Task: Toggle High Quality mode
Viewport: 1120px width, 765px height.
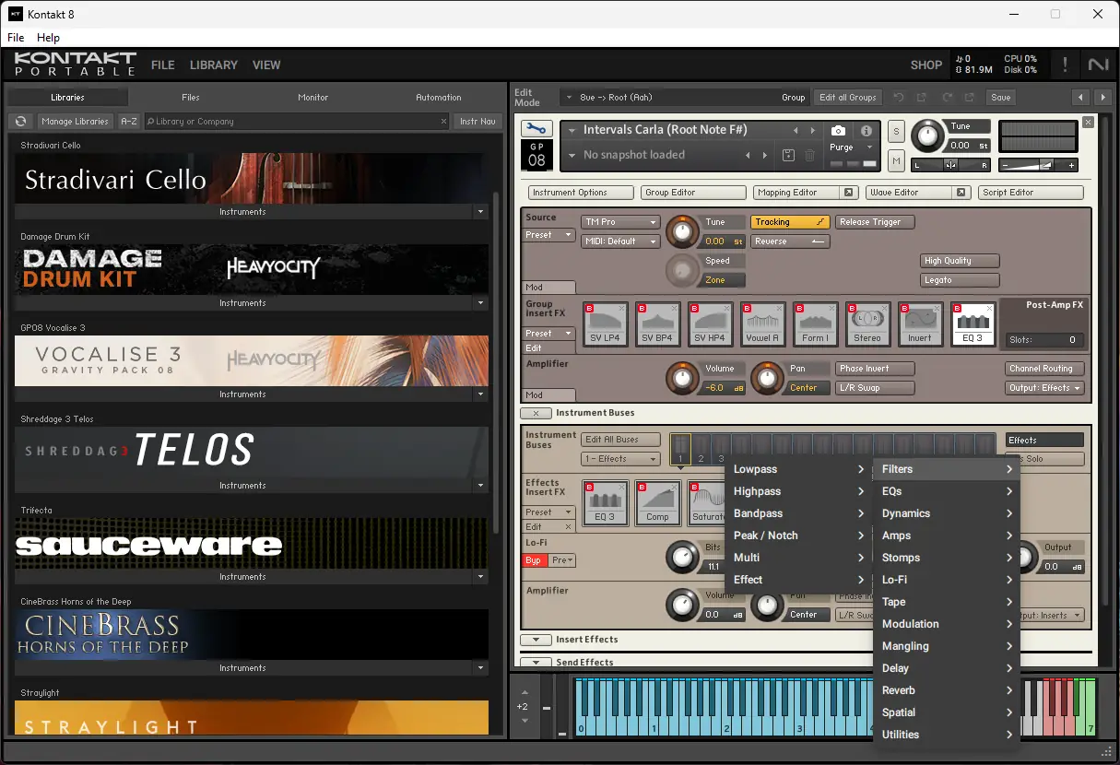Action: coord(960,261)
